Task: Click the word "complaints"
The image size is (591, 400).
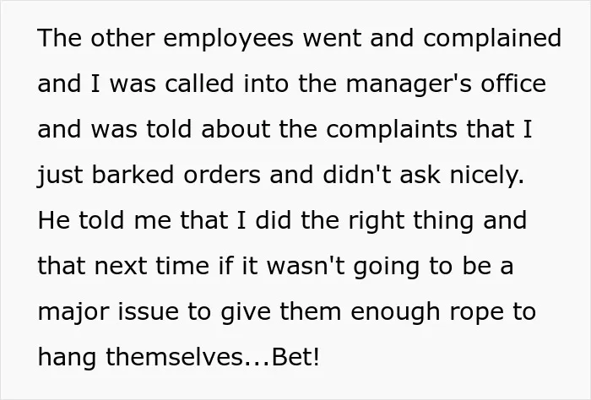Action: [392, 130]
